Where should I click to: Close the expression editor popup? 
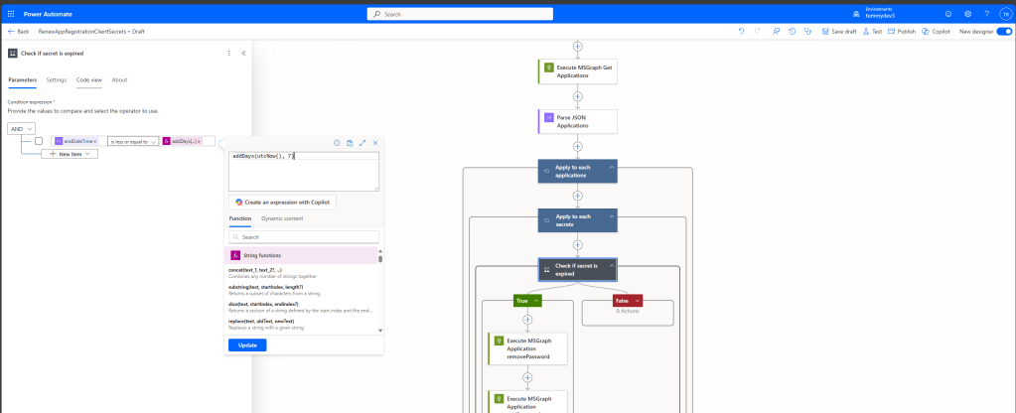point(375,142)
